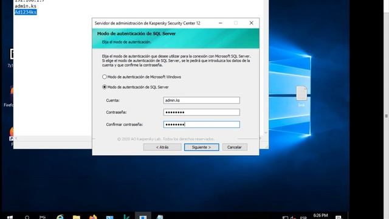This screenshot has height=219, width=389.
Task: Open File Explorer from the taskbar
Action: pos(77,217)
